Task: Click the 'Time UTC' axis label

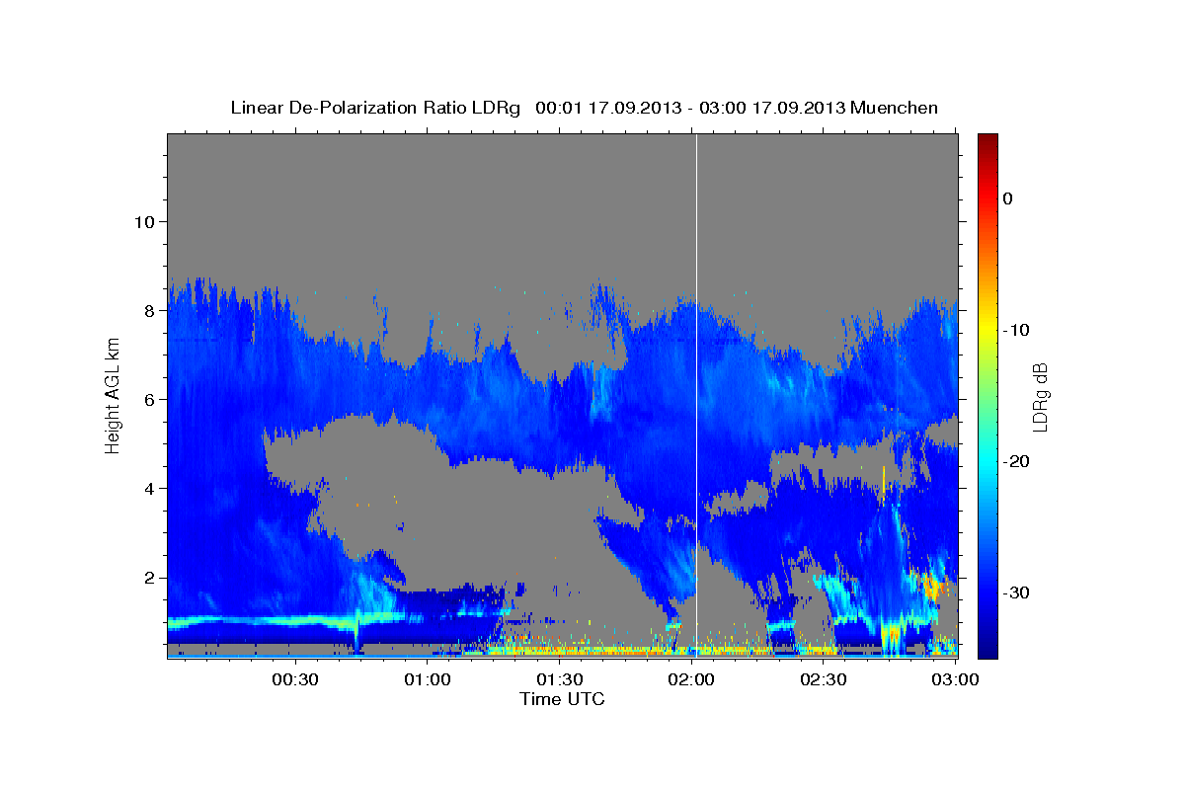Action: click(562, 699)
